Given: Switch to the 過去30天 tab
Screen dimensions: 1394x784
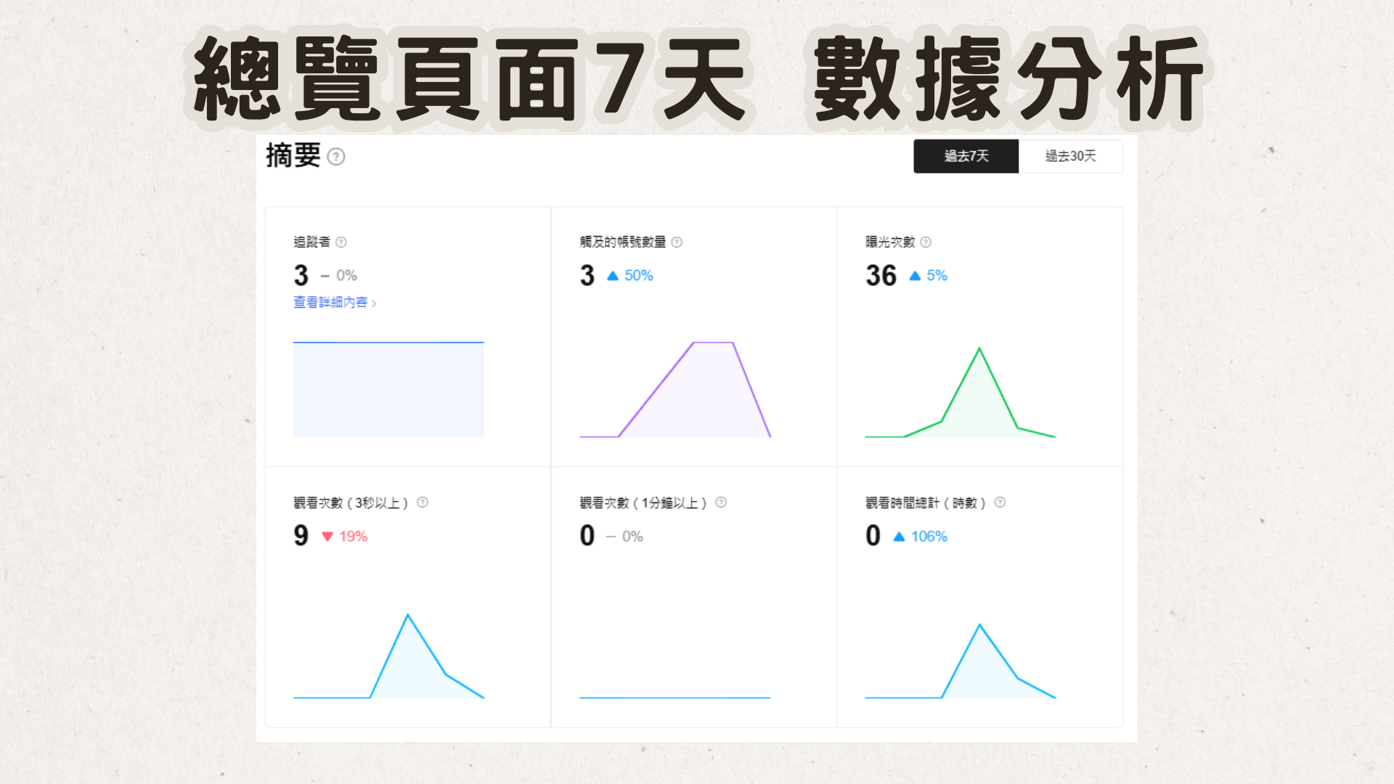Looking at the screenshot, I should coord(1071,156).
